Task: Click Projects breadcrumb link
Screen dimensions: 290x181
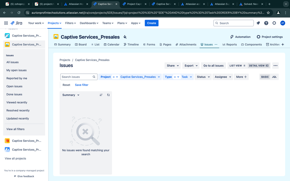Action: pyautogui.click(x=65, y=60)
